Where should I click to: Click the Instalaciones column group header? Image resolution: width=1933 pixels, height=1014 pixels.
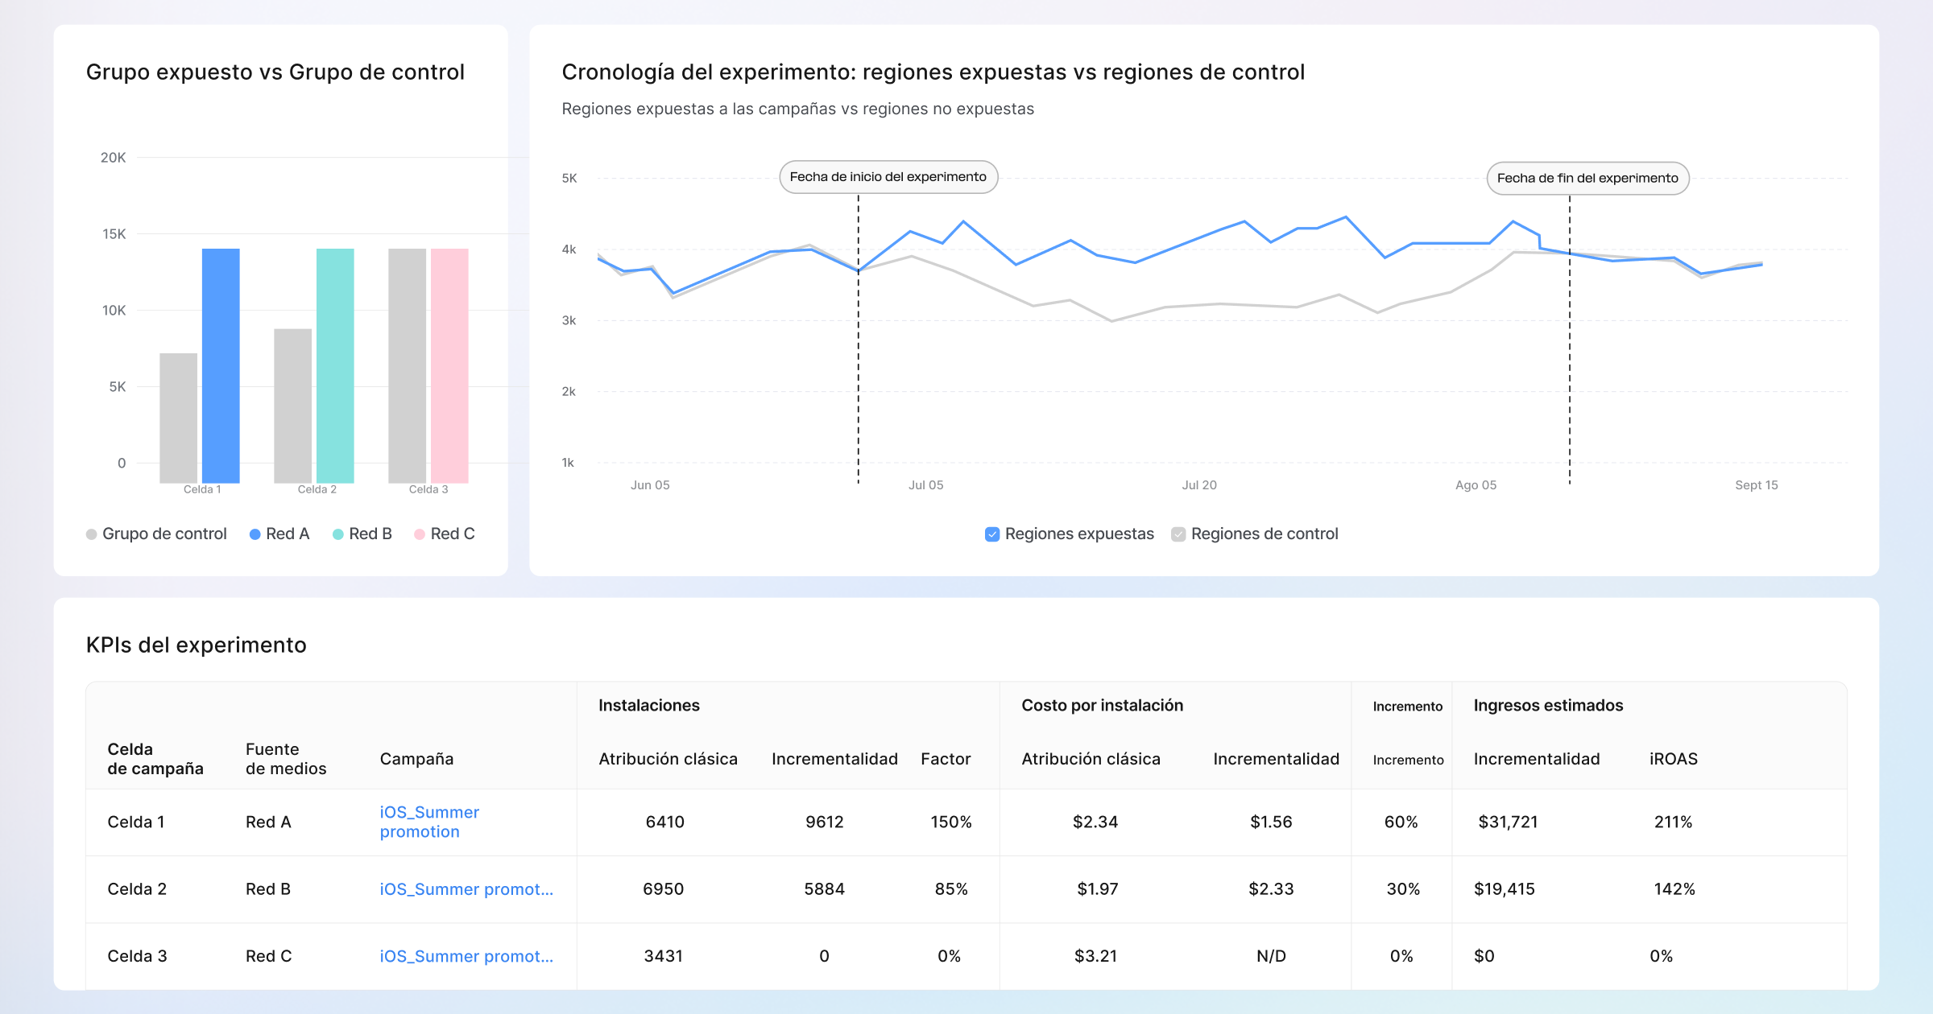(x=649, y=706)
